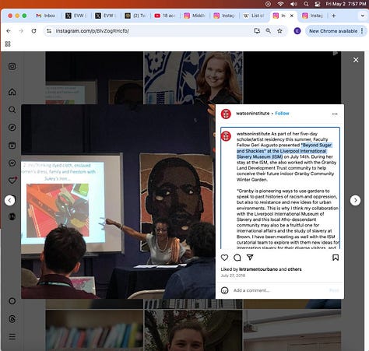
Task: Open the 'others' likes list
Action: click(x=294, y=269)
